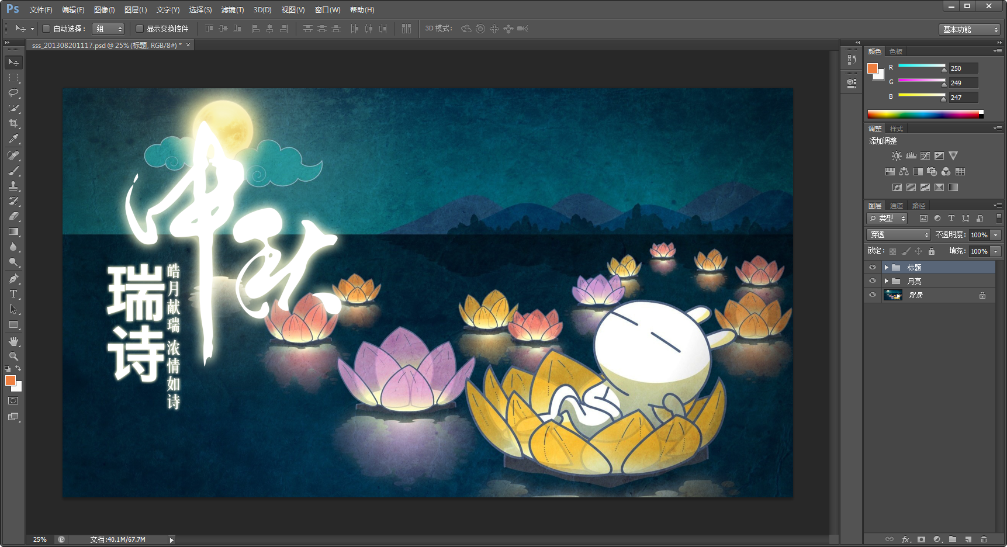Click the G value field
Viewport: 1007px width, 547px height.
pos(963,83)
